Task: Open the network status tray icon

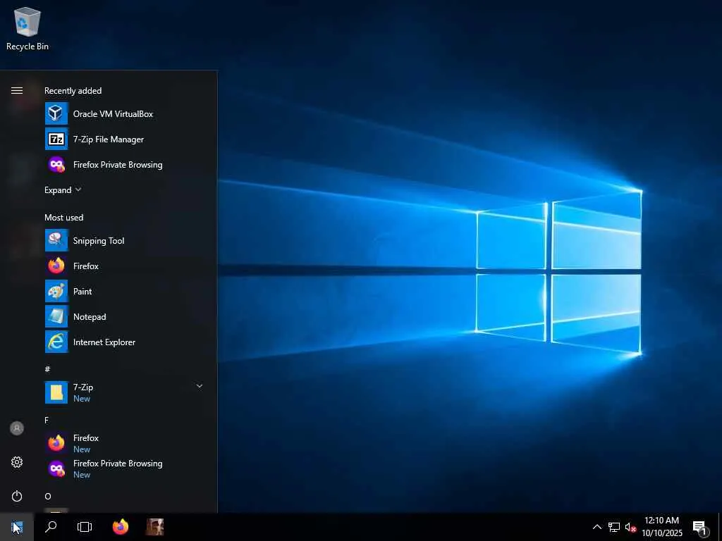Action: pyautogui.click(x=614, y=527)
